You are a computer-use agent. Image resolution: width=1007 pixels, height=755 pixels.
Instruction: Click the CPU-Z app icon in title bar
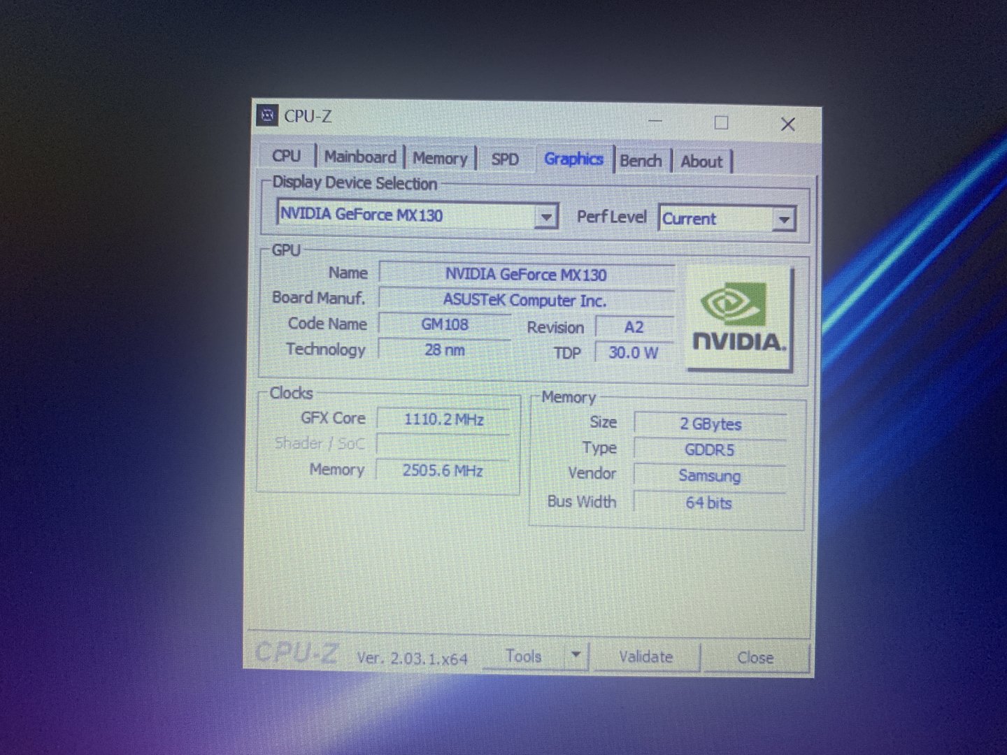coord(267,115)
